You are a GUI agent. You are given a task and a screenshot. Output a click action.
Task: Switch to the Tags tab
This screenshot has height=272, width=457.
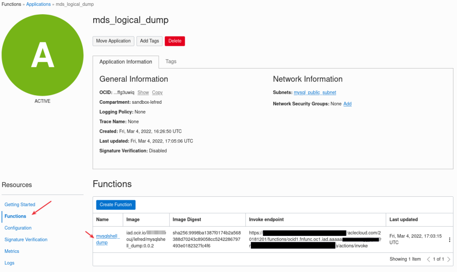click(x=171, y=61)
